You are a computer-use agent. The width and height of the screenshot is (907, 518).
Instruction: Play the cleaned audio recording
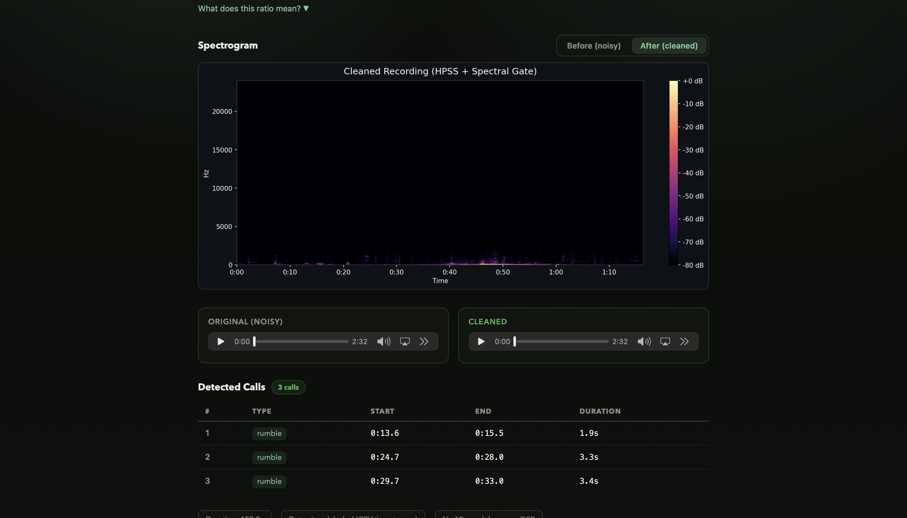tap(481, 341)
